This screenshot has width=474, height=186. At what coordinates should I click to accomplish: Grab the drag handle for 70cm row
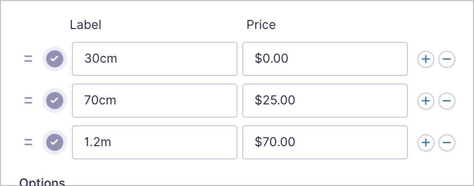[x=28, y=101]
